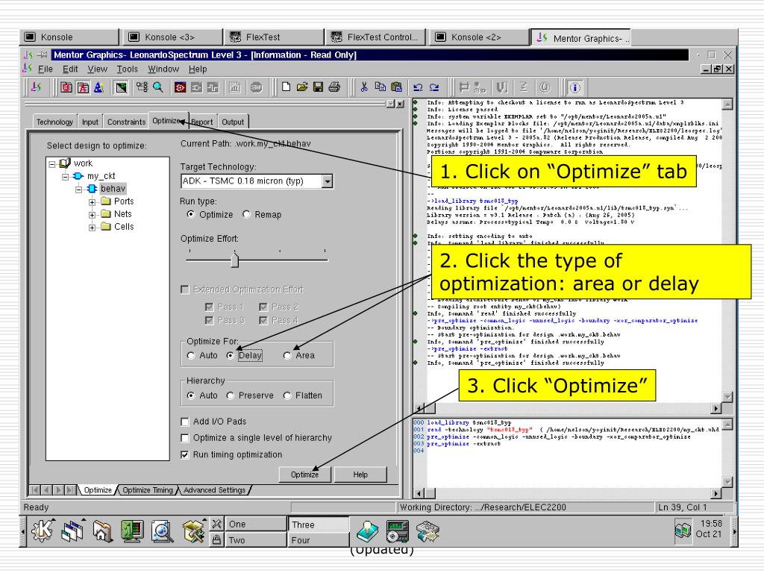Open the Tools menu
Screen dimensions: 764x573
coord(127,69)
